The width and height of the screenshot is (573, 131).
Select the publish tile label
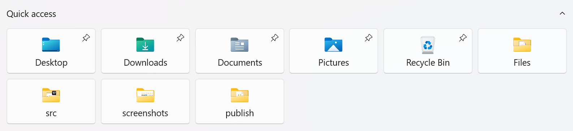pyautogui.click(x=240, y=113)
